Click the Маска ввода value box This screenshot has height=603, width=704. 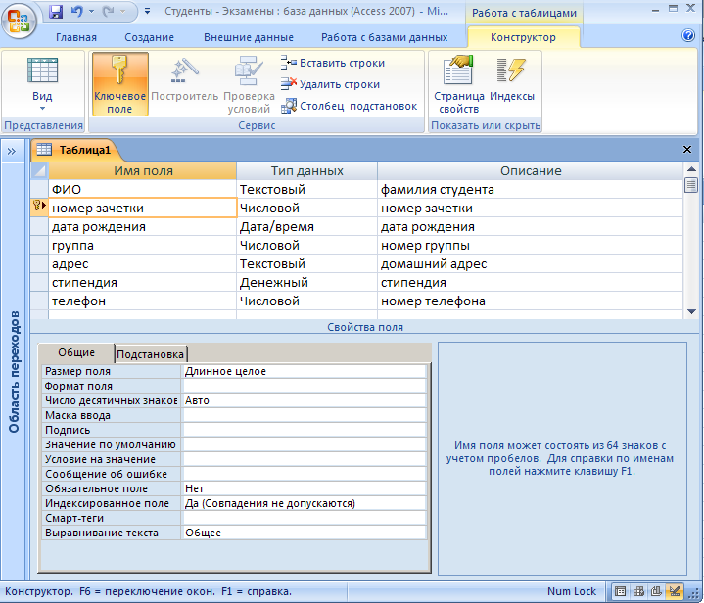[x=305, y=415]
